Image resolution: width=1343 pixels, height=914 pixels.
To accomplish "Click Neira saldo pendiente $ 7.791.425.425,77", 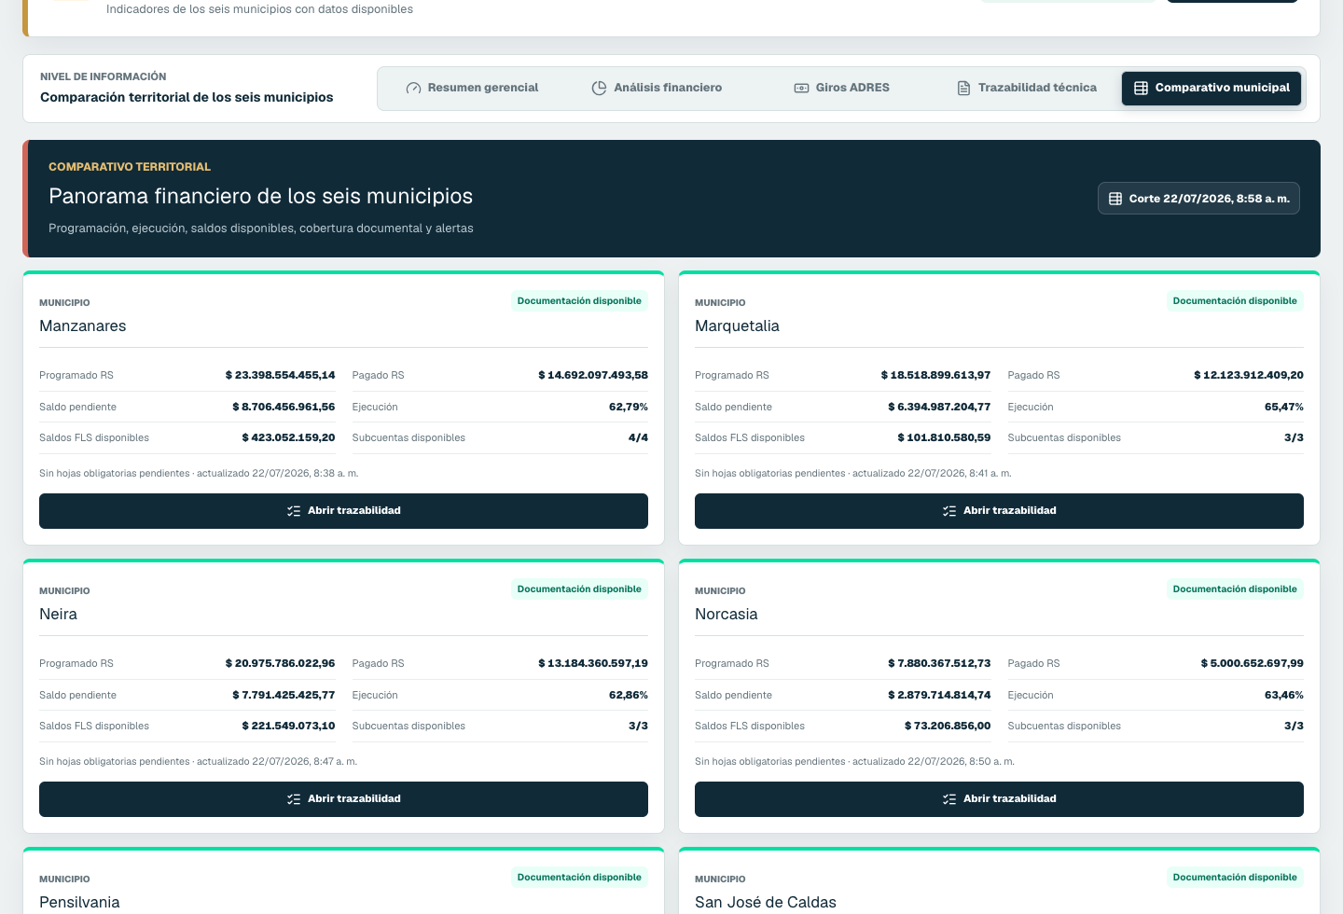I will coord(284,695).
